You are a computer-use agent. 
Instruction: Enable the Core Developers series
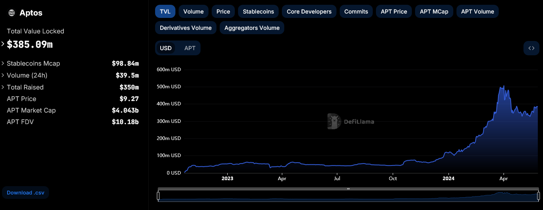309,12
